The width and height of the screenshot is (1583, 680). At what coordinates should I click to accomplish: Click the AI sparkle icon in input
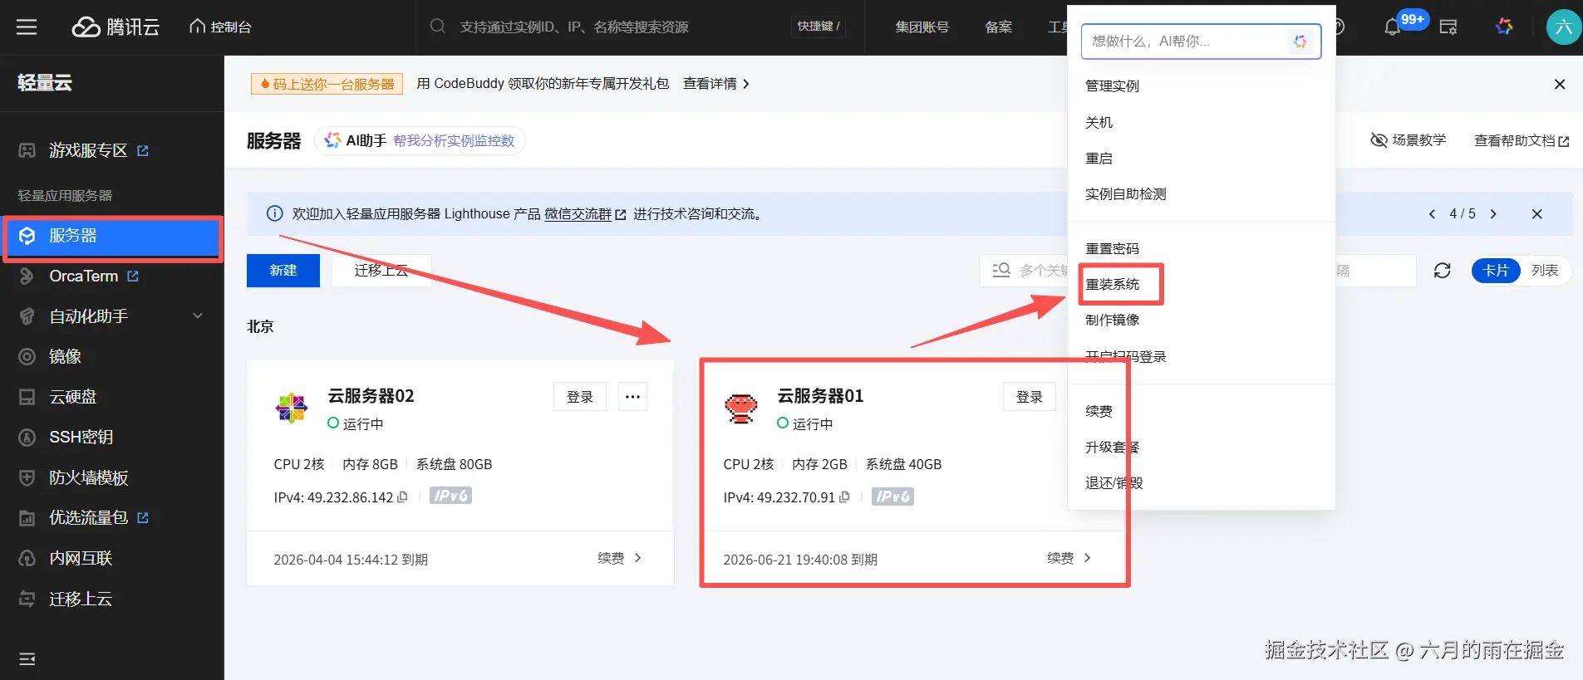1300,41
